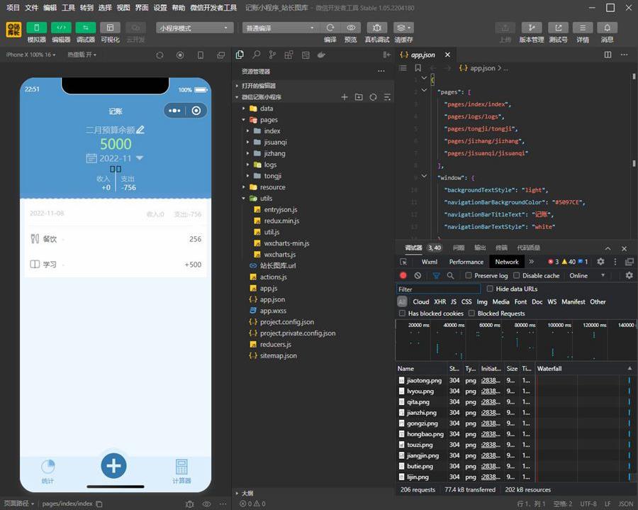This screenshot has width=638, height=510.
Task: Click the compile refresh icon above 编译
Action: coord(330,28)
